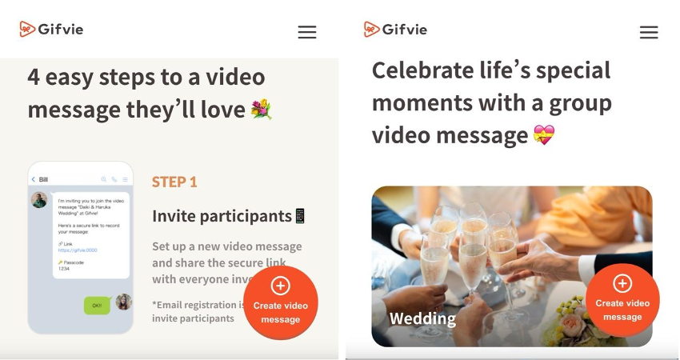Click the sender avatar in chat mockup
680x360 pixels.
pos(39,200)
